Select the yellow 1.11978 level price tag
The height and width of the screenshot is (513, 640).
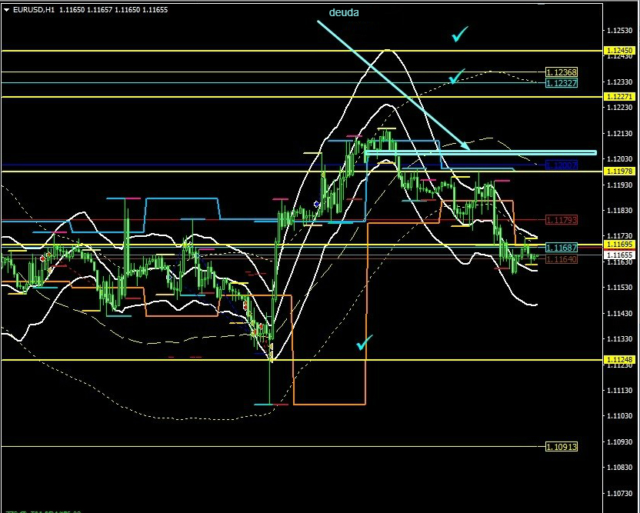coord(620,171)
